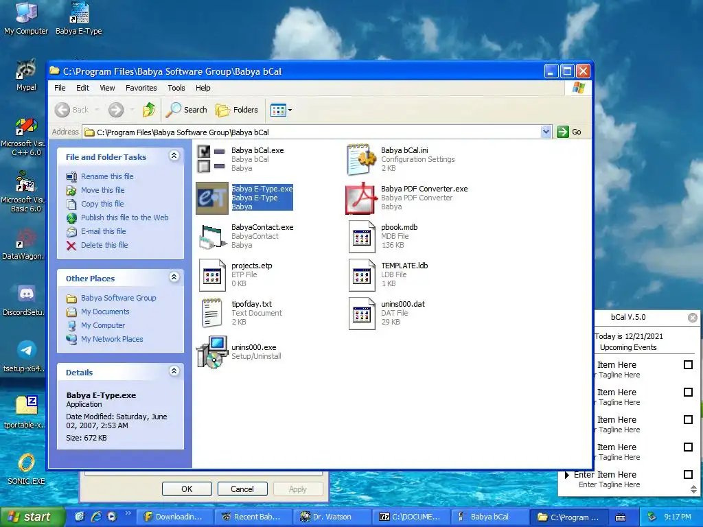The width and height of the screenshot is (703, 527).
Task: Click Copy this file link
Action: (x=102, y=204)
